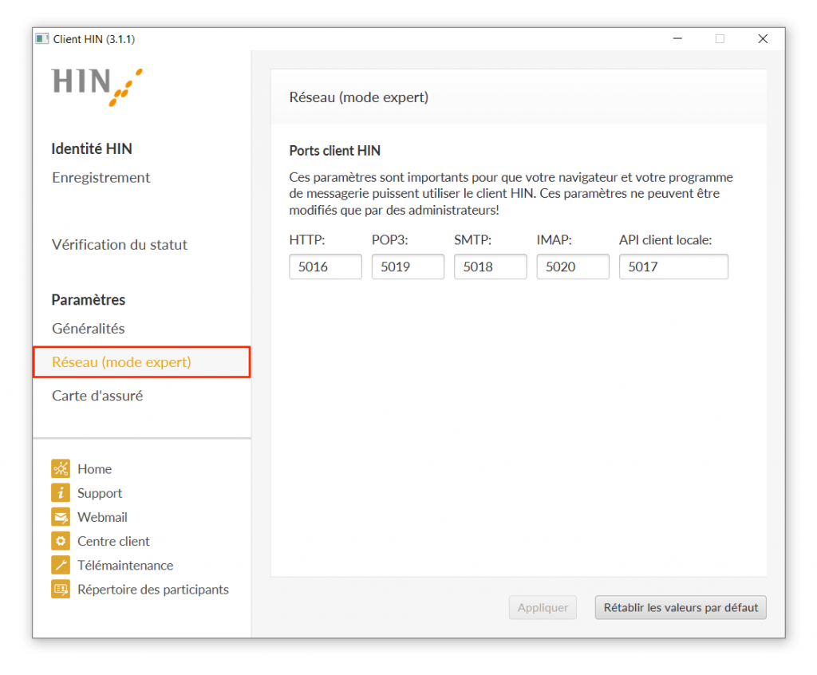This screenshot has height=675, width=817.
Task: Minimize the Client HIN window
Action: (677, 38)
